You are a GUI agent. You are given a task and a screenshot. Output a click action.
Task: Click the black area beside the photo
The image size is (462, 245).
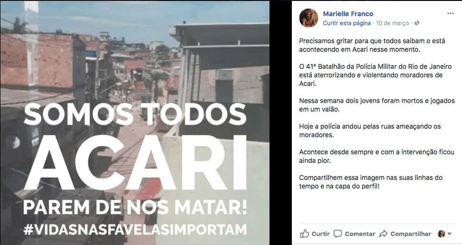(280, 122)
